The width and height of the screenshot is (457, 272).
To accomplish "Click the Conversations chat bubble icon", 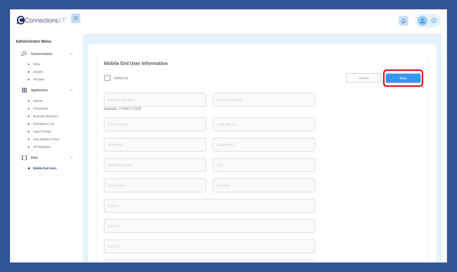I will pyautogui.click(x=24, y=54).
